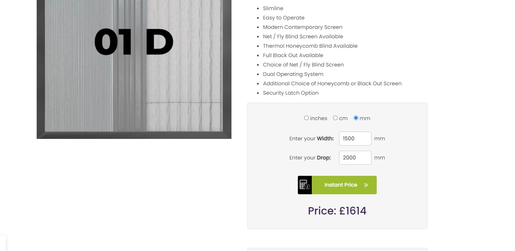Viewport: 515px width, 251px height.
Task: Click the "Dual Operating System" feature text
Action: pos(293,74)
